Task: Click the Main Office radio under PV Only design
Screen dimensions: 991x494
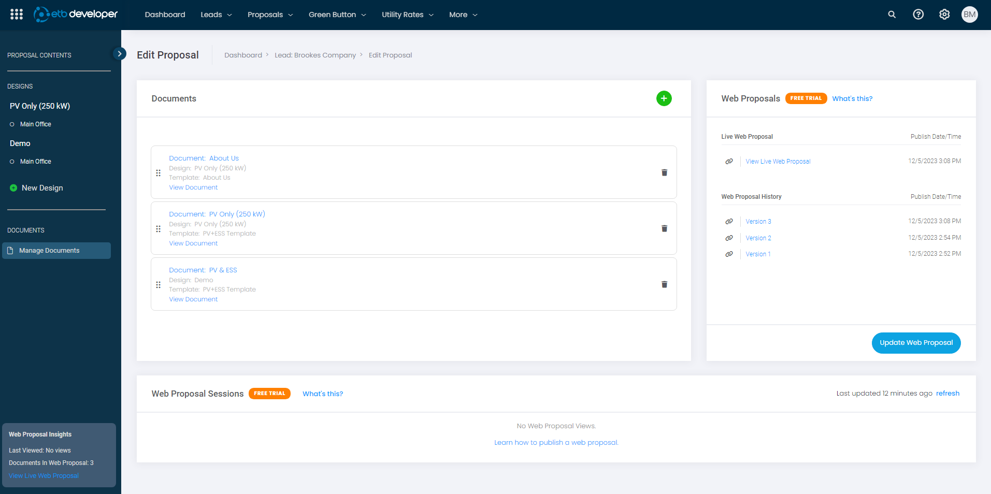Action: [x=12, y=124]
